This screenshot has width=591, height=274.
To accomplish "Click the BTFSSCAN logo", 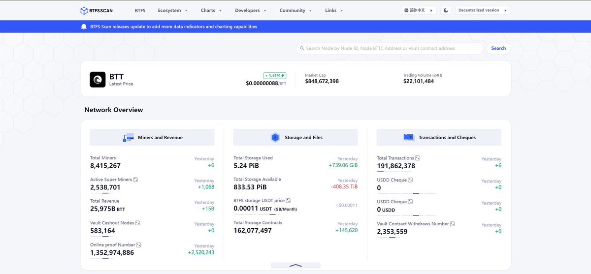I will click(97, 10).
